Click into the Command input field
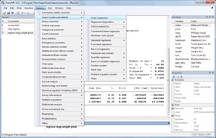 (108, 129)
